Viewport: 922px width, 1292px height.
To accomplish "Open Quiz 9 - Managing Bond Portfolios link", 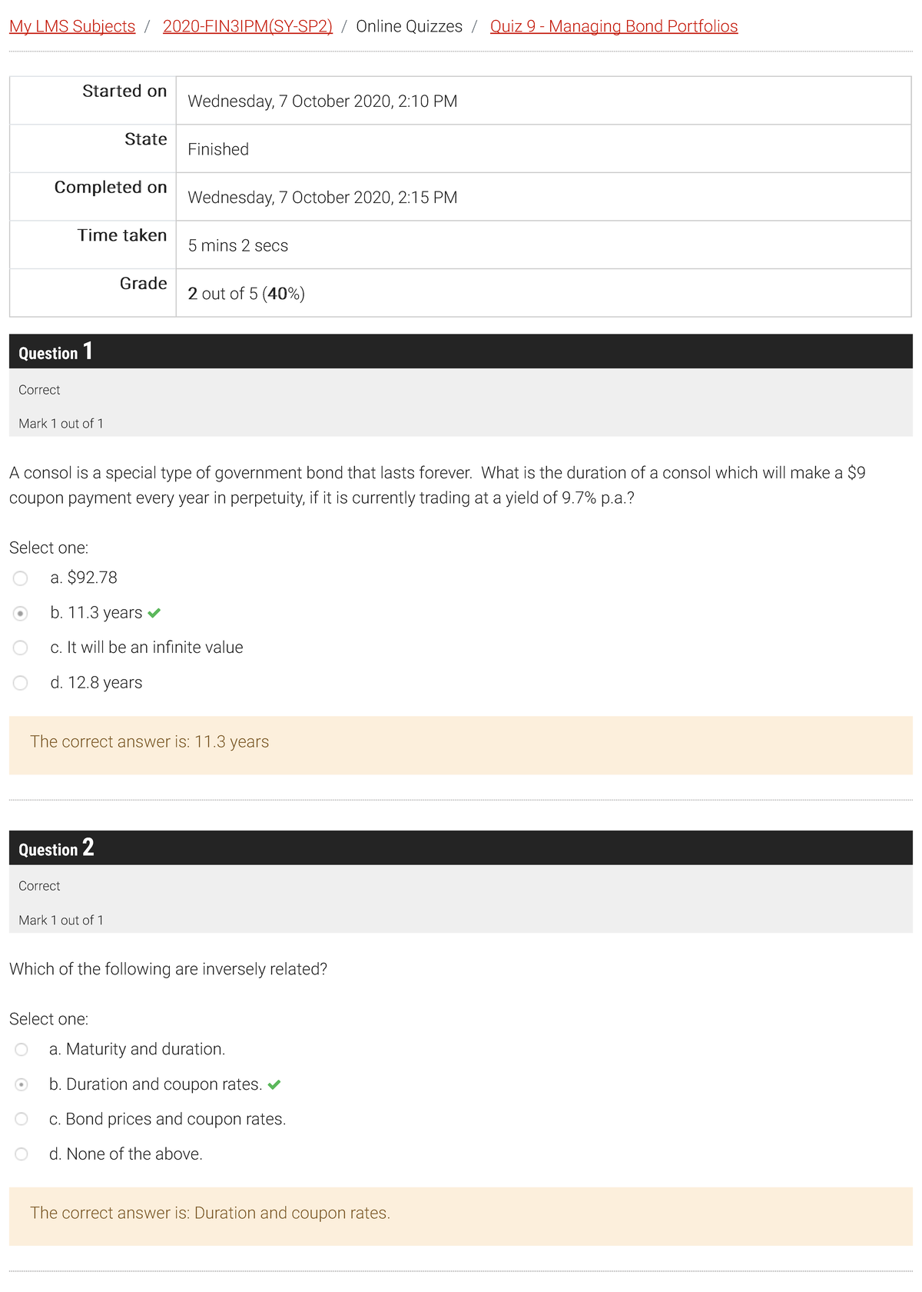I will (x=613, y=26).
